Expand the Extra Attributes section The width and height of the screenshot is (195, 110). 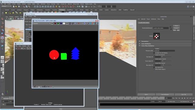[140, 44]
